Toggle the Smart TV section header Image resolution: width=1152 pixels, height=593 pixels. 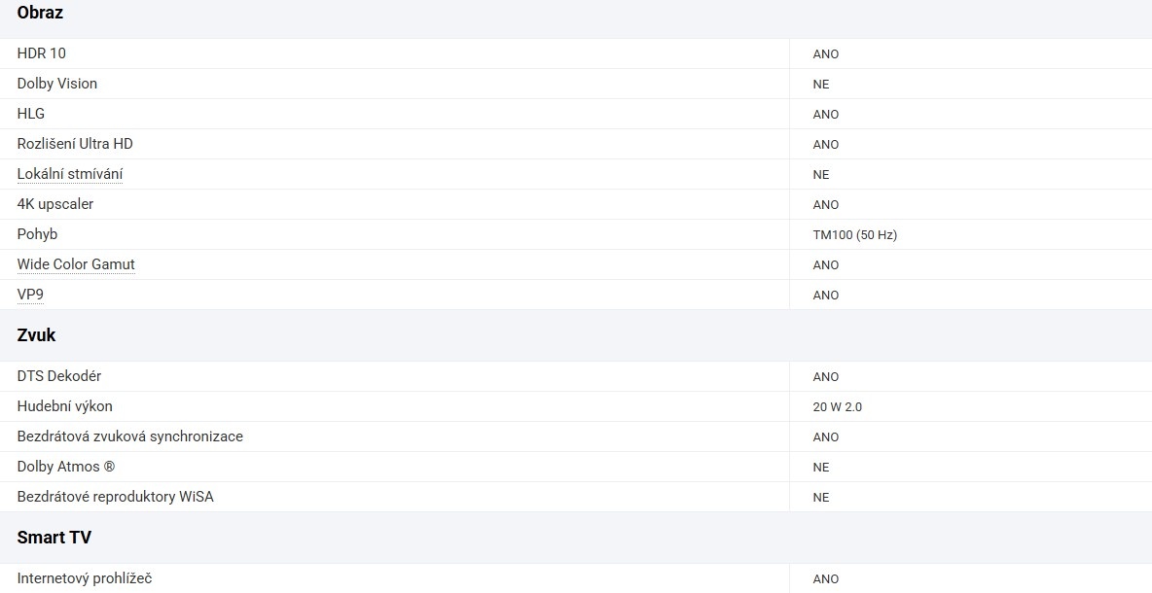[54, 538]
